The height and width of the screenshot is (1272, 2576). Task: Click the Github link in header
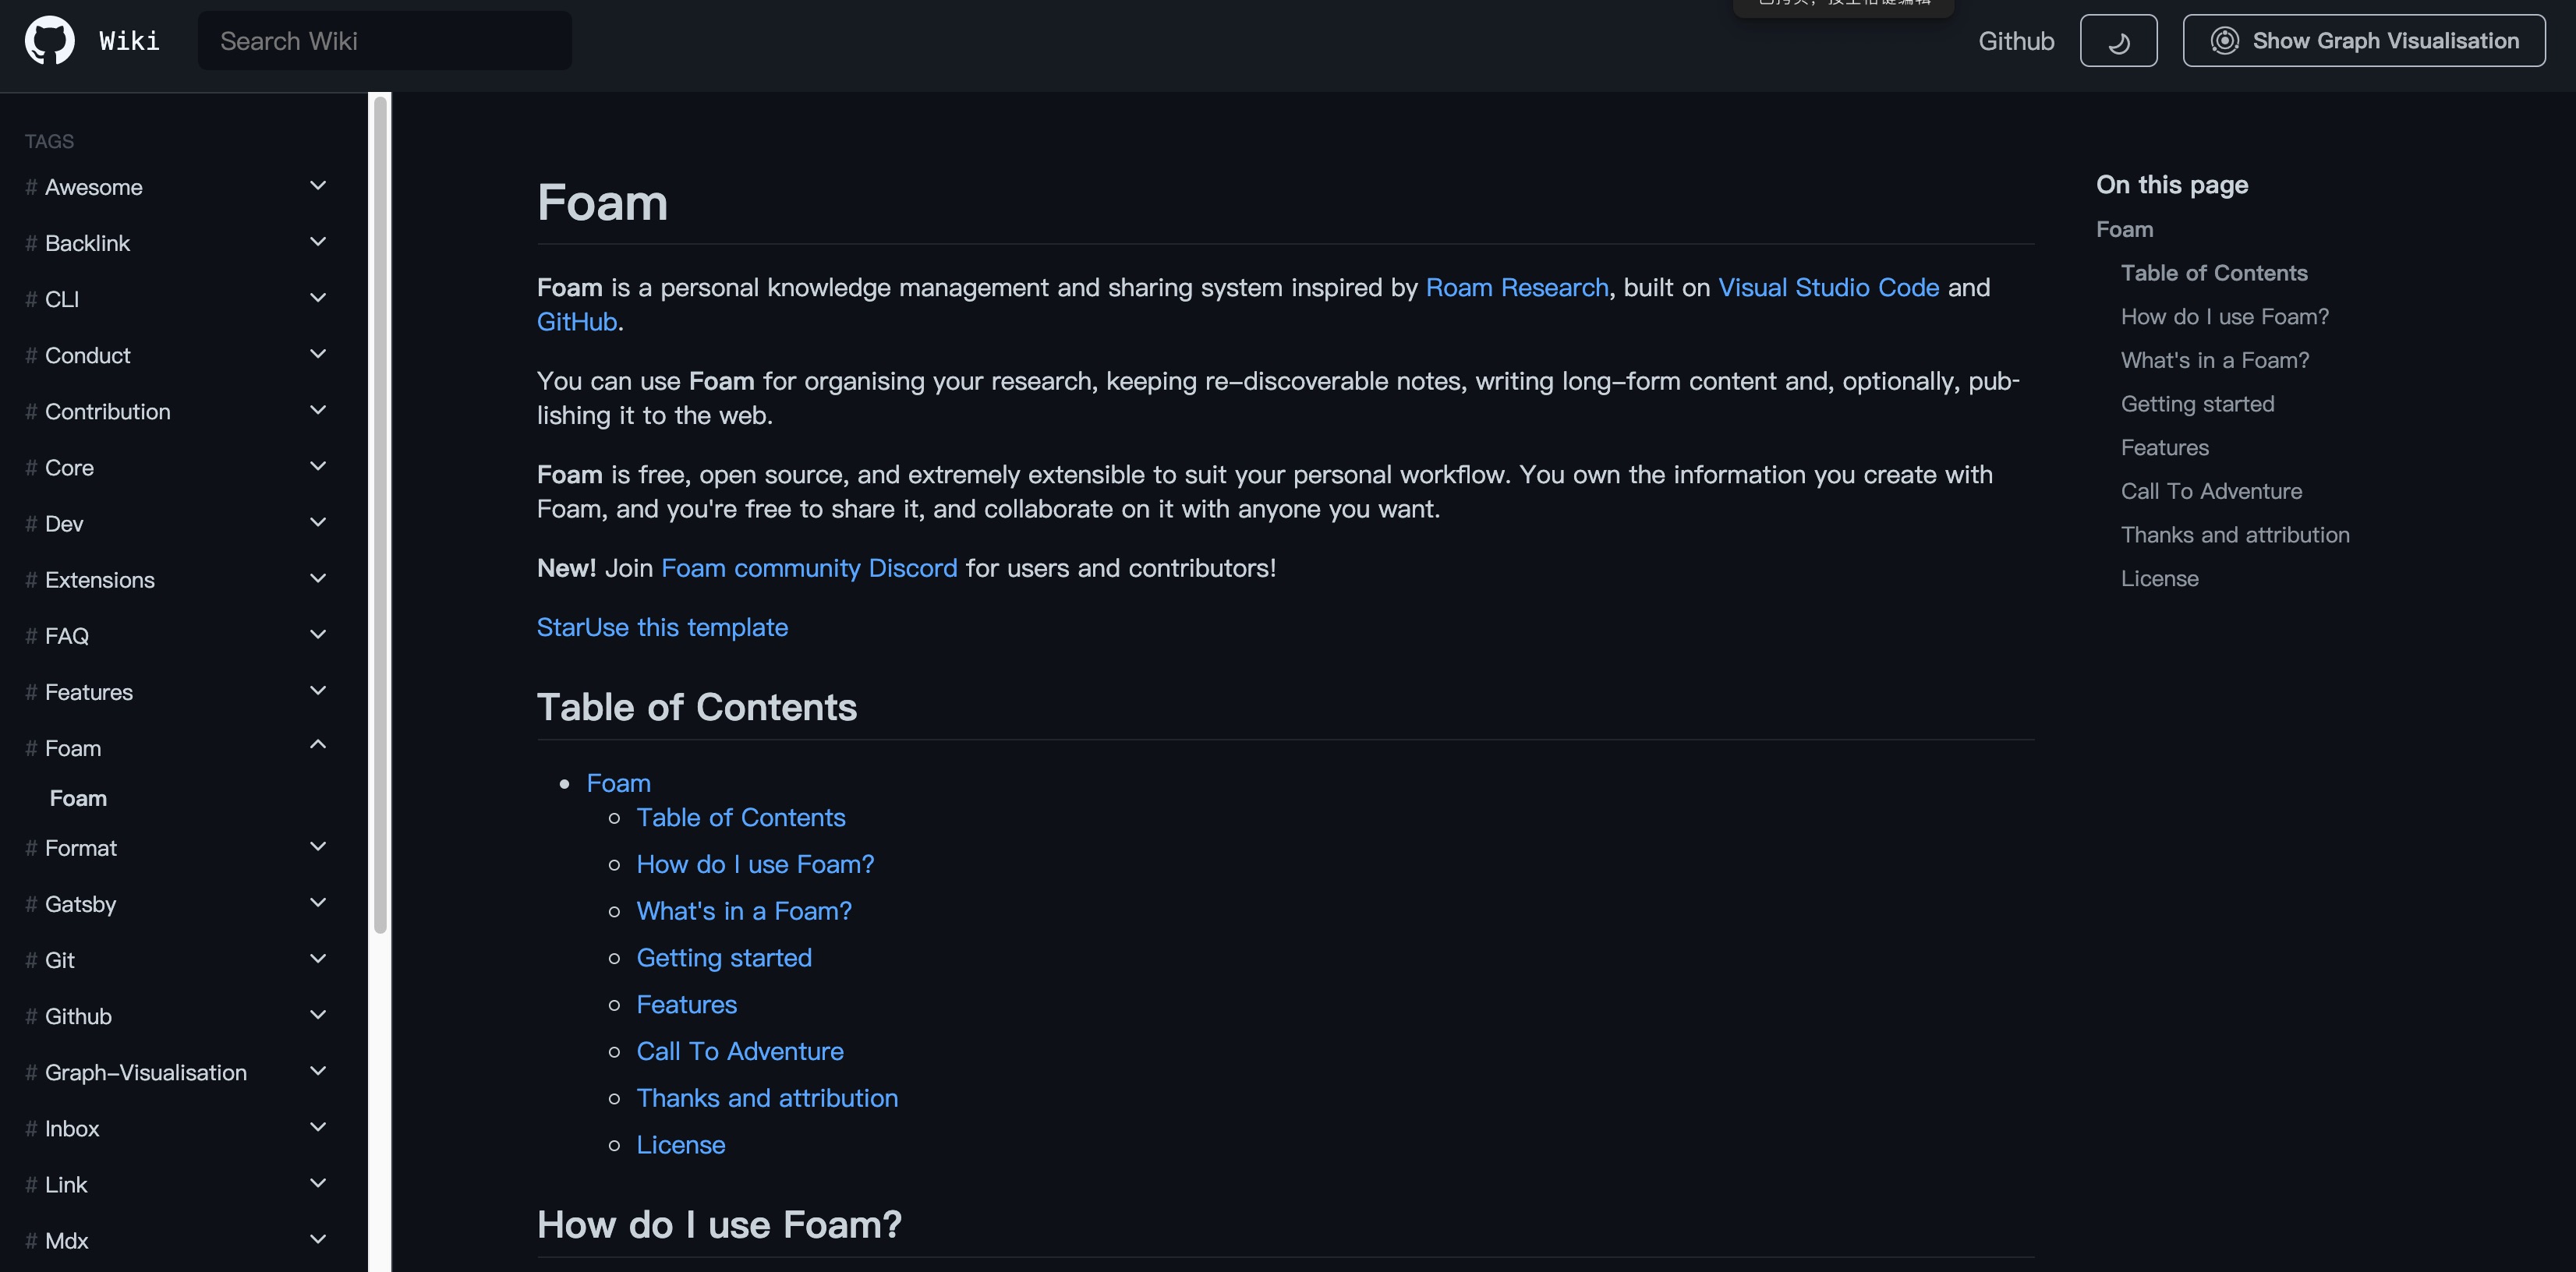pos(2016,41)
